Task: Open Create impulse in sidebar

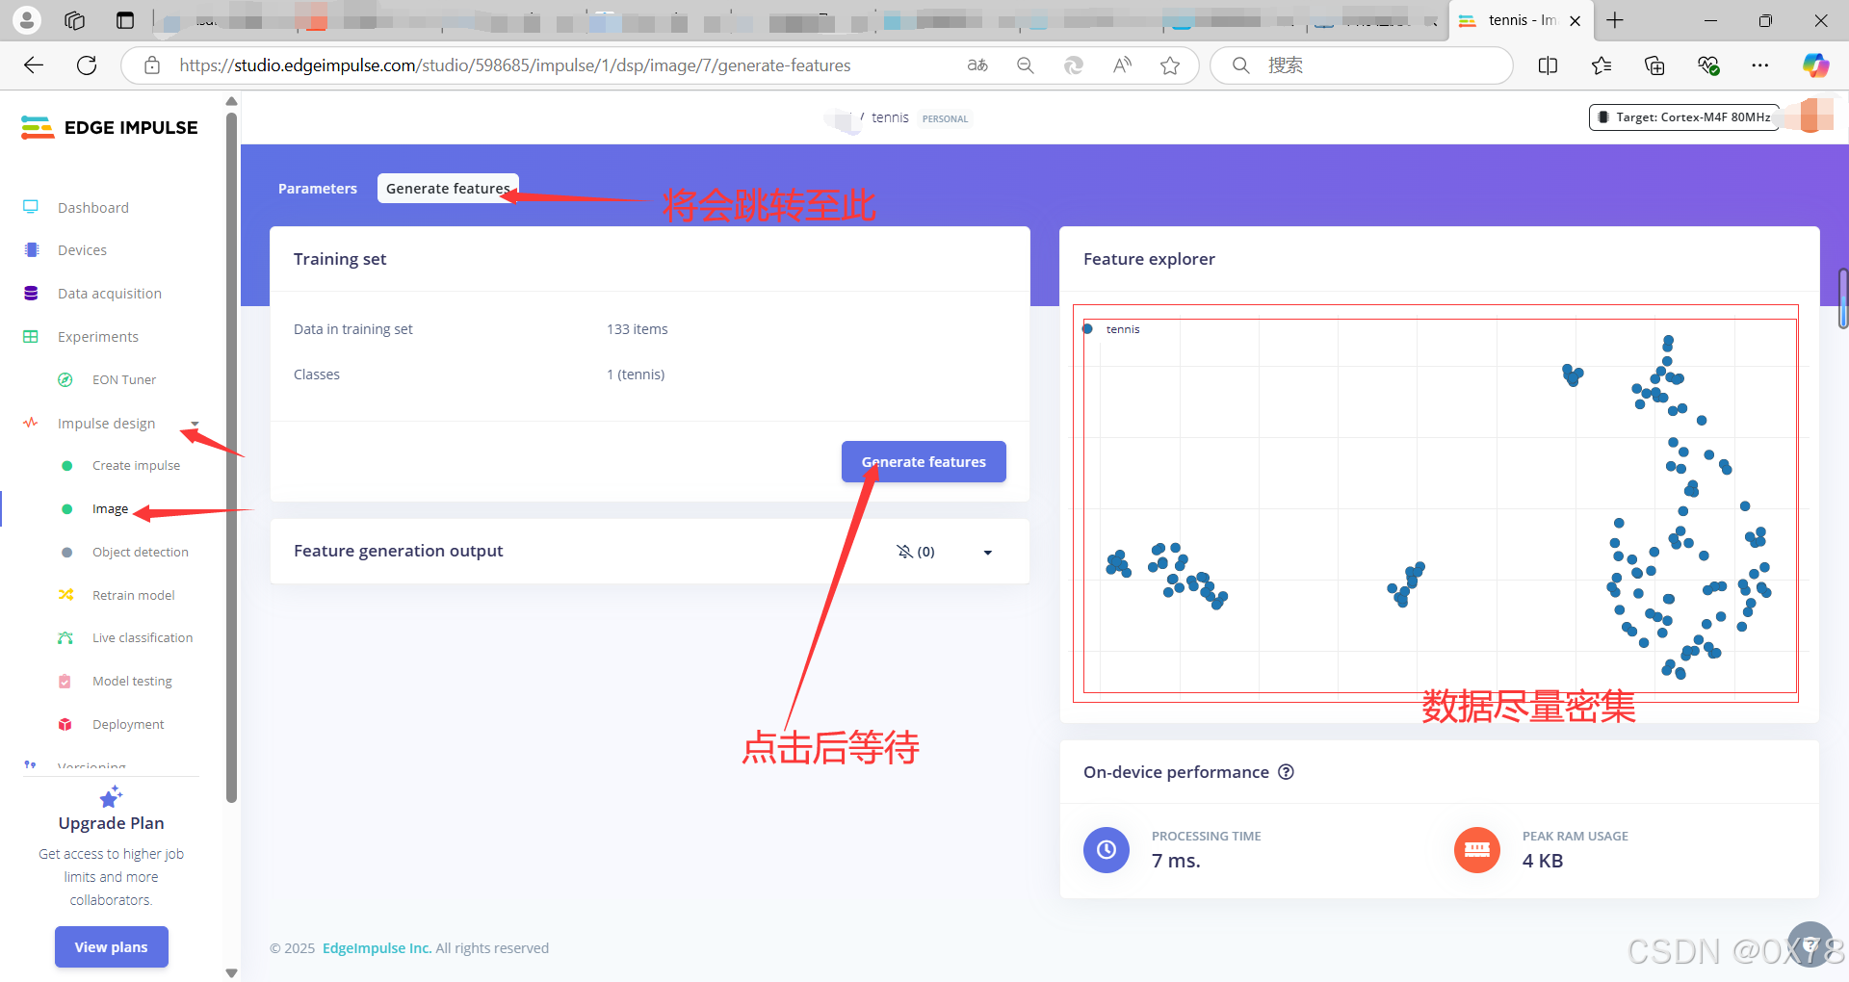Action: [136, 465]
